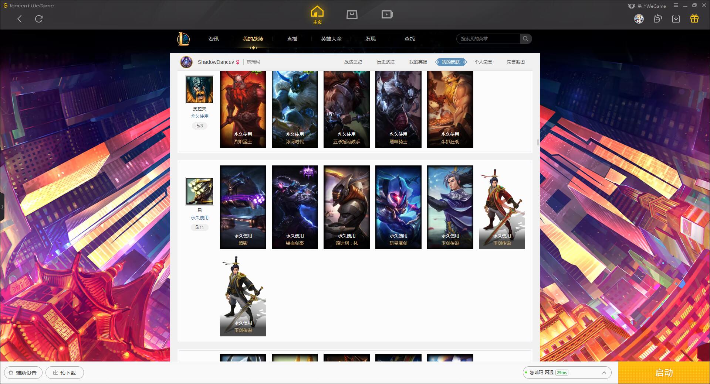
Task: Click the ShadowDancev profile avatar icon
Action: pos(186,62)
